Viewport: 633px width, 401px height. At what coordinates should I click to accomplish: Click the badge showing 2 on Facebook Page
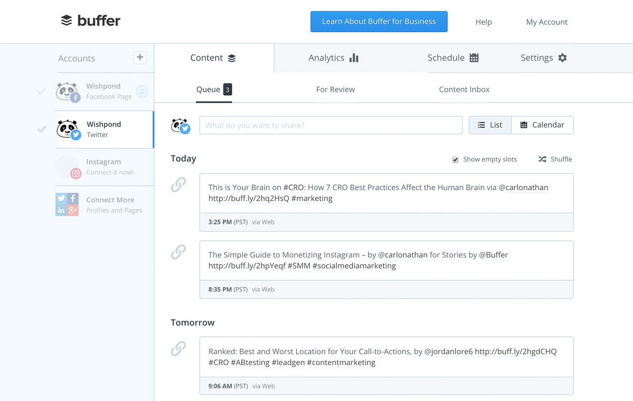(x=142, y=91)
